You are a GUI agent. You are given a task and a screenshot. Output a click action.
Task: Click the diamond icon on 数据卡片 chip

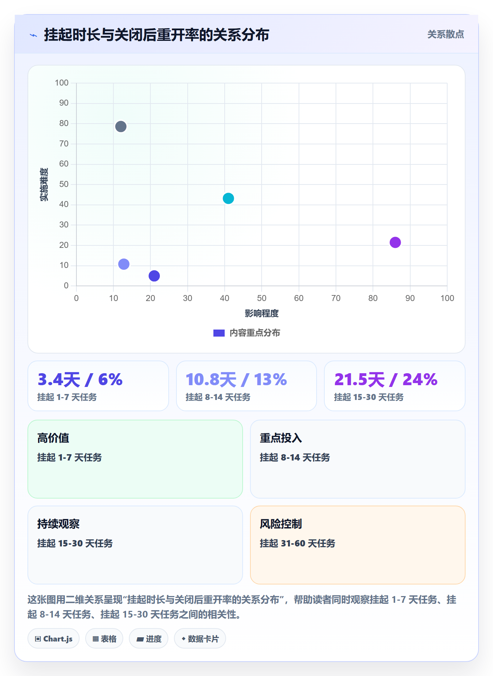pyautogui.click(x=183, y=639)
